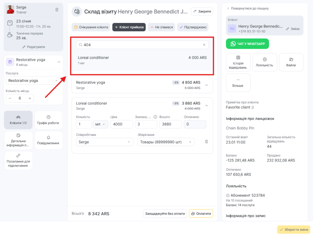
Task: Mark visit as no-show
Action: tap(161, 27)
